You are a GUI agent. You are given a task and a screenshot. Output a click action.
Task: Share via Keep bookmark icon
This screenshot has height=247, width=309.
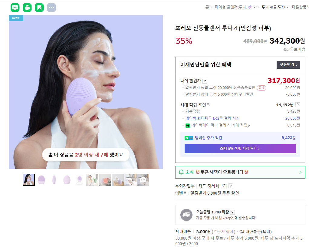[x=39, y=8]
